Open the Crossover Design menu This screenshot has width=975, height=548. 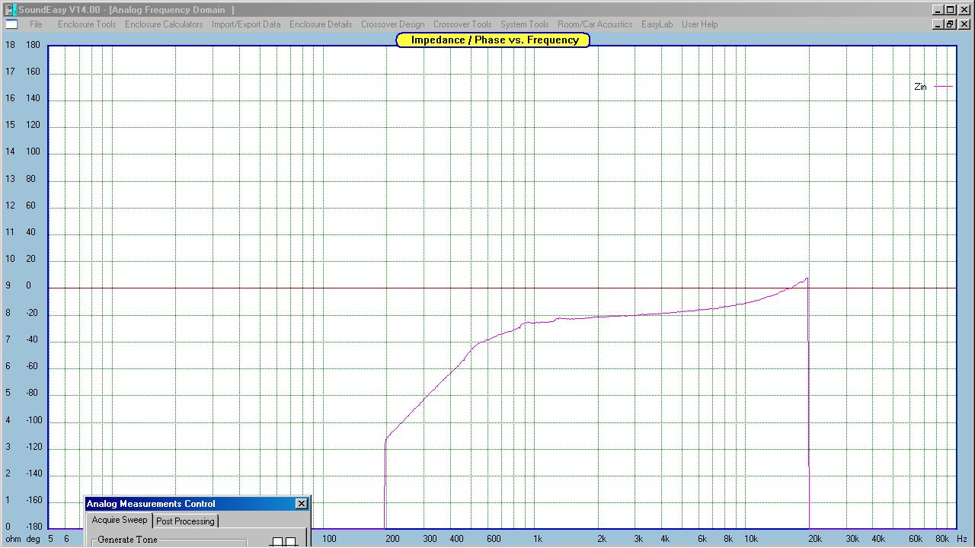(x=392, y=24)
